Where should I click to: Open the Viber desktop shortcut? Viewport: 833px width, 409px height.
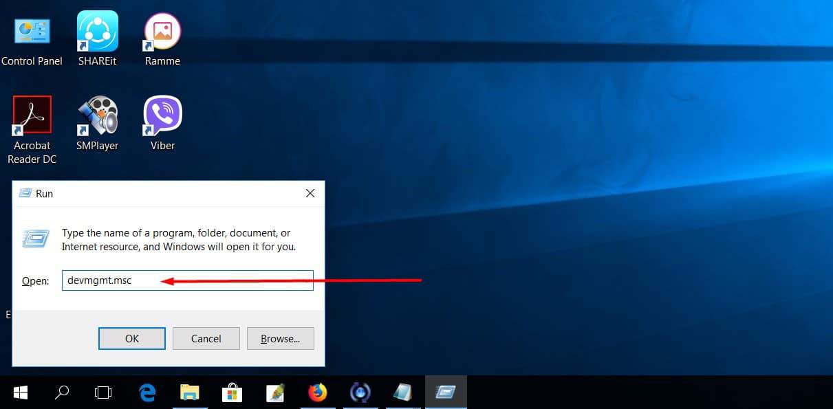[162, 115]
